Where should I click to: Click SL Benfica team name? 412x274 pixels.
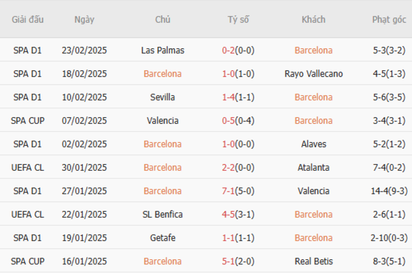click(163, 214)
